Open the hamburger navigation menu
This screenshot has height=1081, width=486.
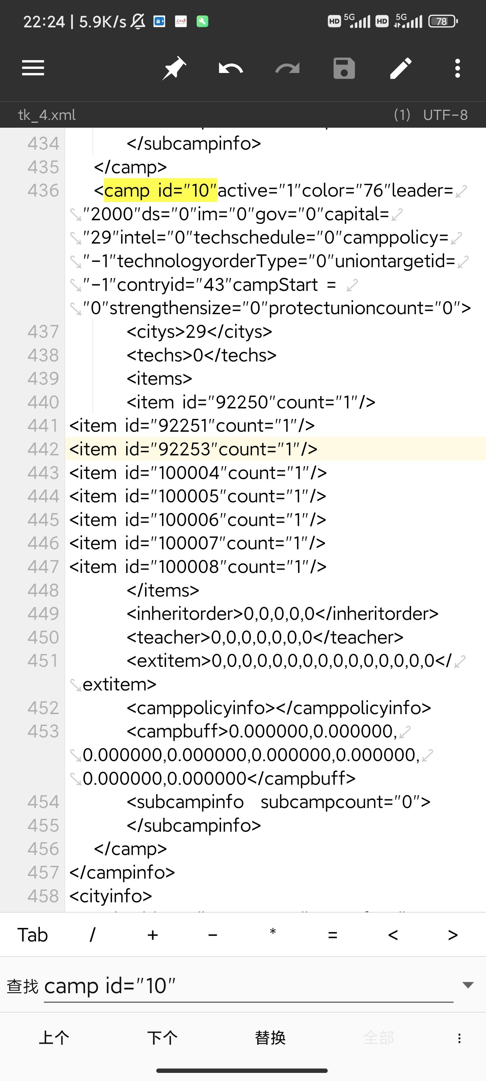coord(33,68)
